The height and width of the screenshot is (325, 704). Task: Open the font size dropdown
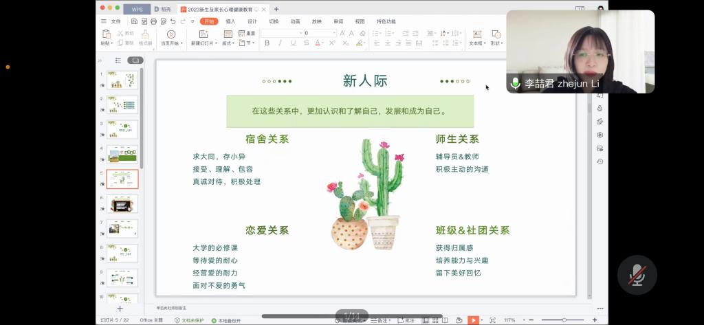click(333, 33)
